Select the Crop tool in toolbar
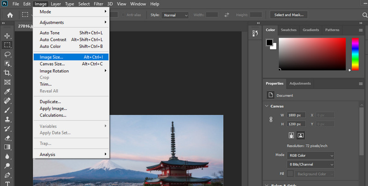368x186 pixels. tap(7, 73)
